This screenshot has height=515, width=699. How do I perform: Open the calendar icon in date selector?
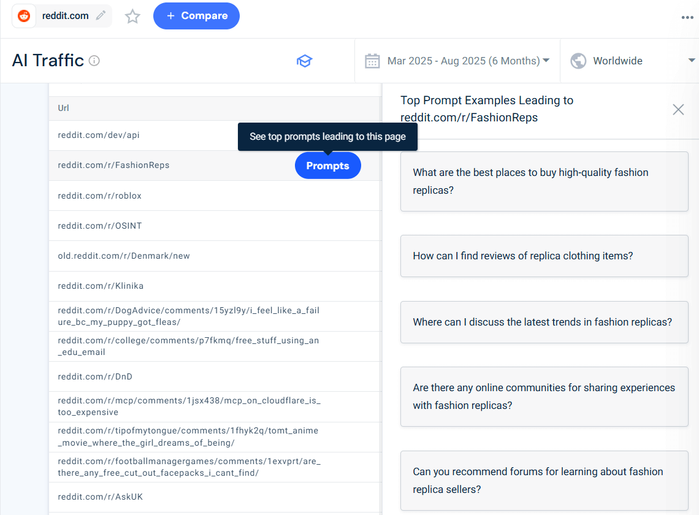click(x=372, y=61)
